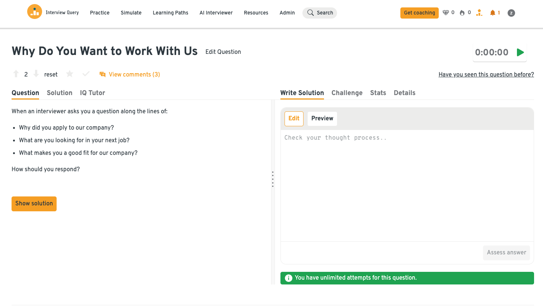Select the Challenge tab

point(347,93)
